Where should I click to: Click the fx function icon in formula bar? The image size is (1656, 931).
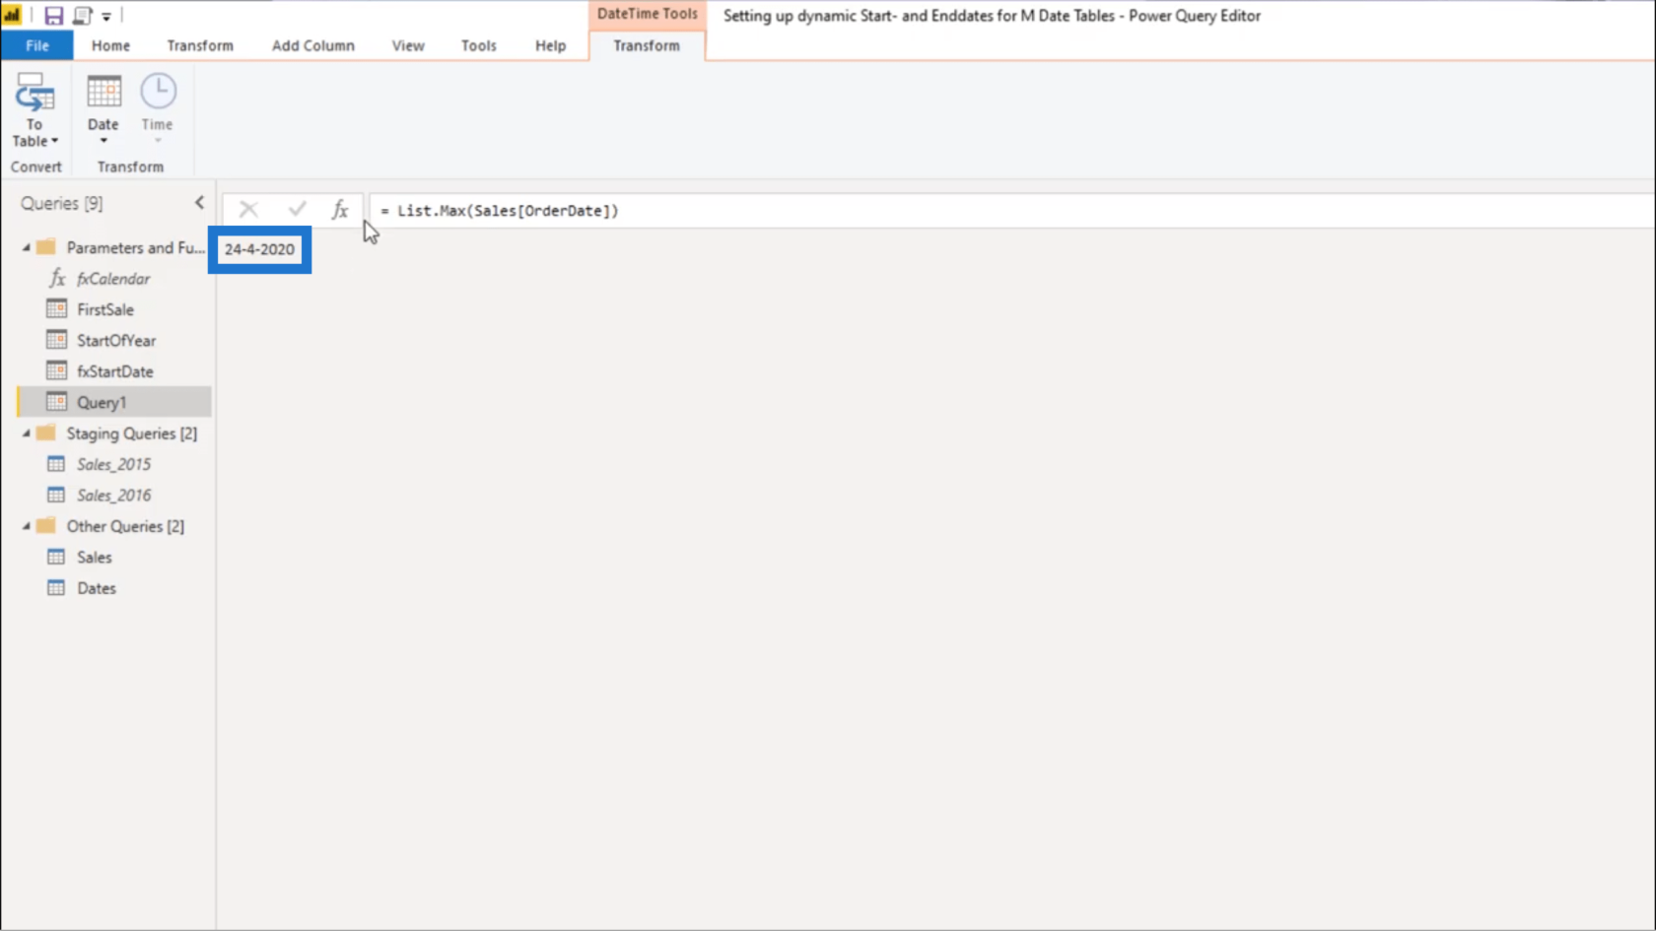(340, 210)
